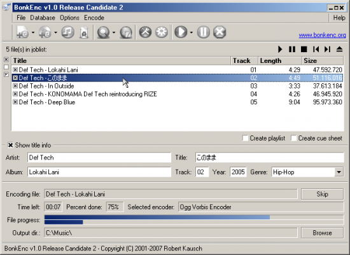The image size is (350, 255).
Task: Click the add audio file toolbar icon
Action: pyautogui.click(x=22, y=32)
